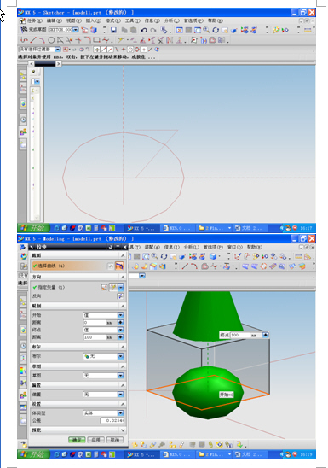328x468 pixels.
Task: Select the Line sketch tool
Action: click(x=33, y=40)
